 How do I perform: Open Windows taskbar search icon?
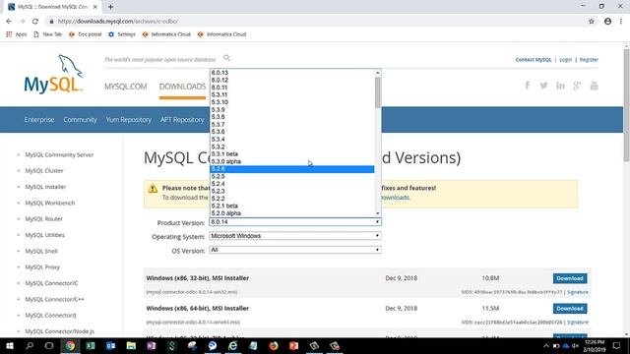pos(30,345)
